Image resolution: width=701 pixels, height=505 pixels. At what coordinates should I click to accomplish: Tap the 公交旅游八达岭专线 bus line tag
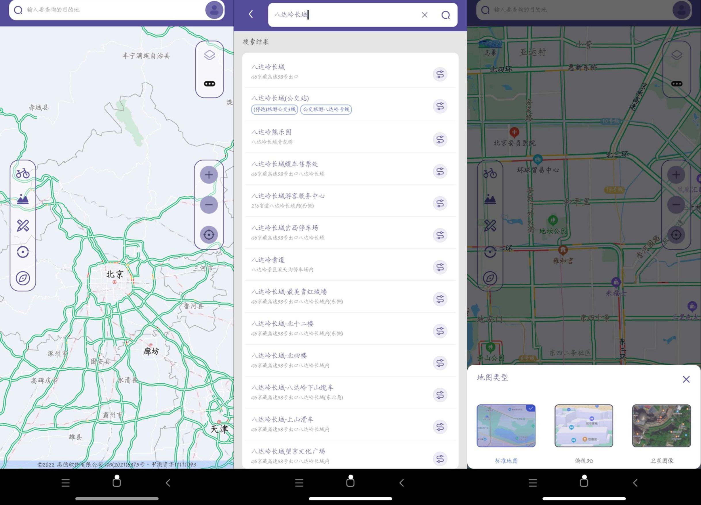326,109
